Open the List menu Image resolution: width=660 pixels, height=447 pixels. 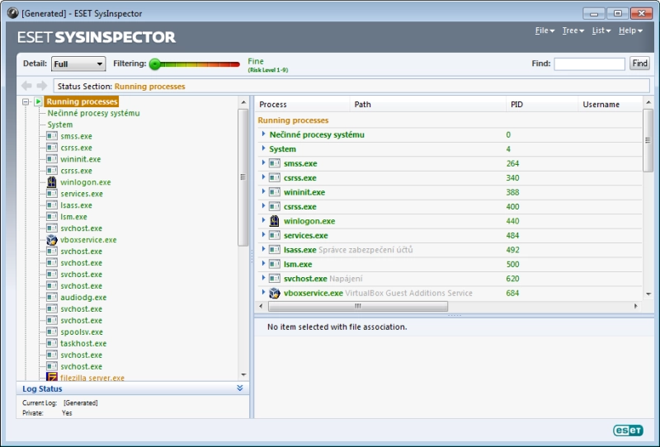(x=601, y=31)
